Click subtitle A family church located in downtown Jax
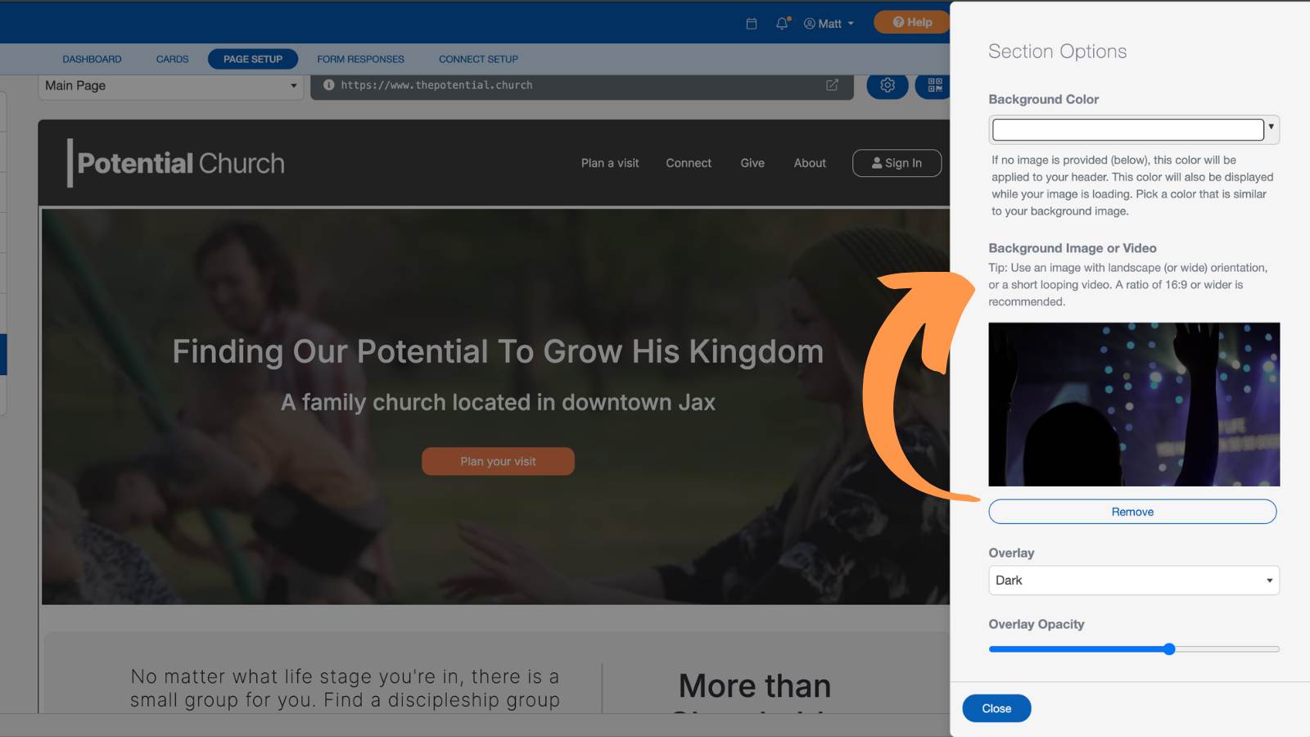The width and height of the screenshot is (1310, 737). 498,402
